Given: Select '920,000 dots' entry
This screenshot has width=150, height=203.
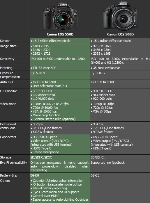Looking at the screenshot, I should pos(102,99).
